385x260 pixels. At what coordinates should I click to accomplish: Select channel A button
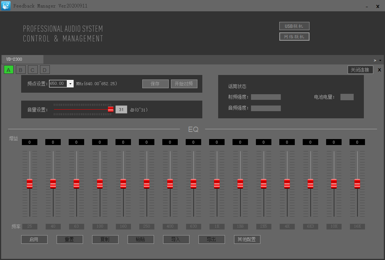tap(9, 70)
